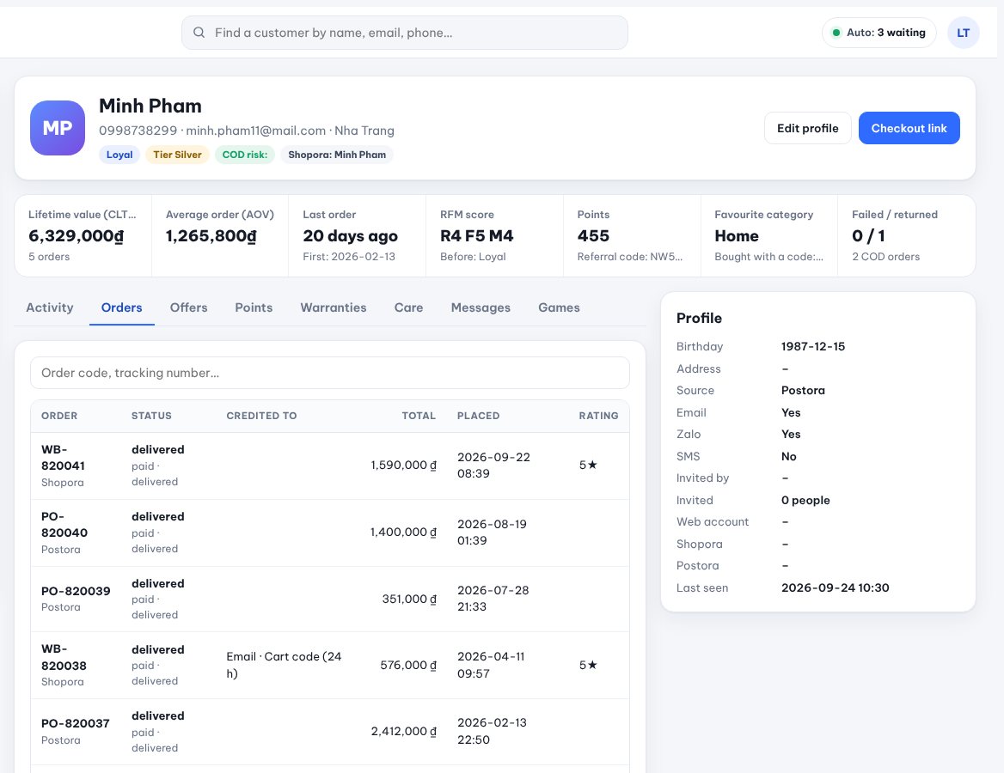Image resolution: width=1004 pixels, height=773 pixels.
Task: Focus the customer search field
Action: (x=405, y=33)
